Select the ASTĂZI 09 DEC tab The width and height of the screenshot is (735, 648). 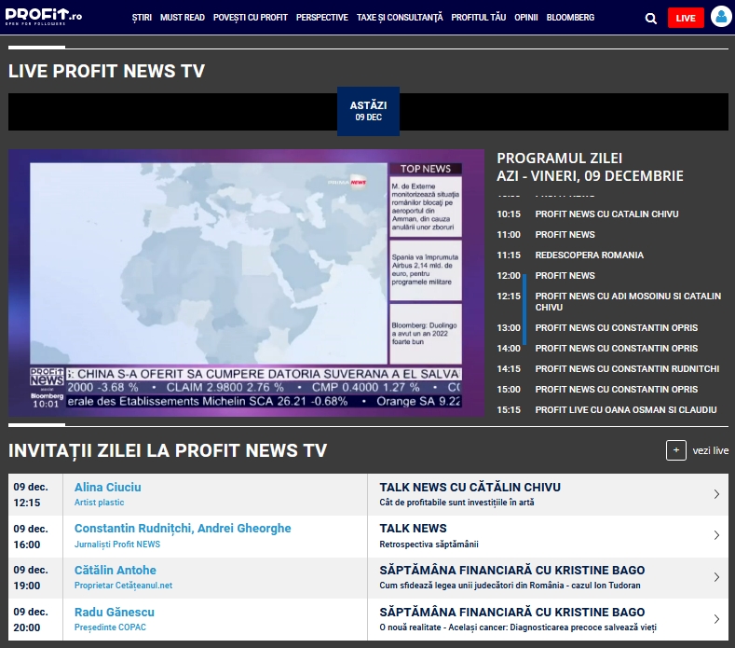(x=369, y=111)
